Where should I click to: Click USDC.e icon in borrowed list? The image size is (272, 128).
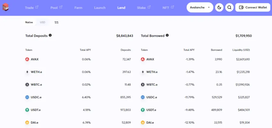[x=143, y=97]
